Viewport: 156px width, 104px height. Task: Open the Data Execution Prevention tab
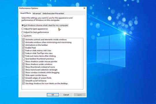(x=53, y=14)
